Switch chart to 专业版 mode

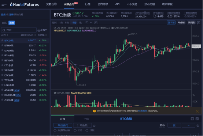pos(181,23)
